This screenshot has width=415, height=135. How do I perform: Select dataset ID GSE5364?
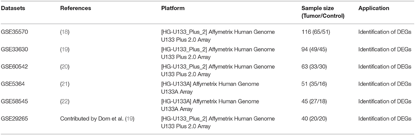[12, 84]
